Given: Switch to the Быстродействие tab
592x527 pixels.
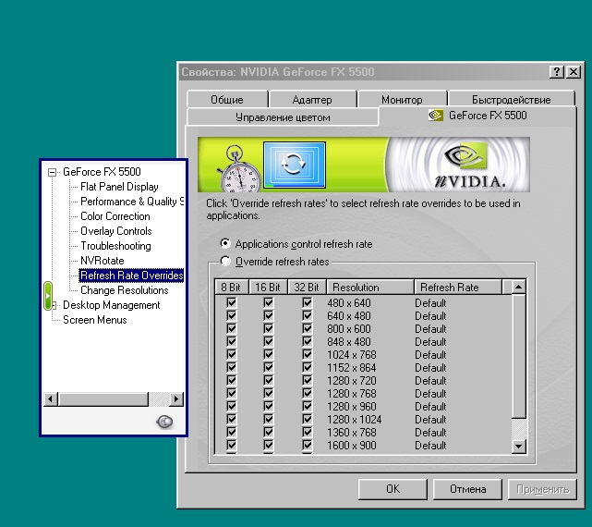Looking at the screenshot, I should click(x=512, y=100).
